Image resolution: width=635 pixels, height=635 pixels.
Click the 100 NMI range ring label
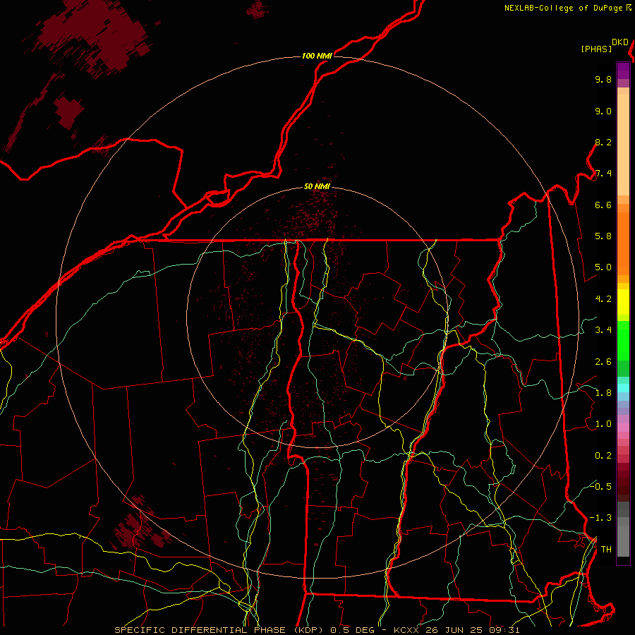[317, 56]
